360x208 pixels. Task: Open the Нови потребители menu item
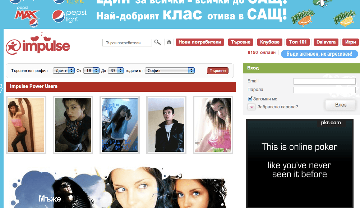pyautogui.click(x=200, y=42)
